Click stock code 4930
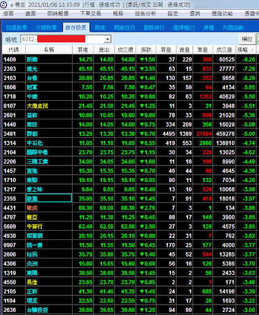Image resolution: width=259 pixels, height=315 pixels. tap(10, 236)
